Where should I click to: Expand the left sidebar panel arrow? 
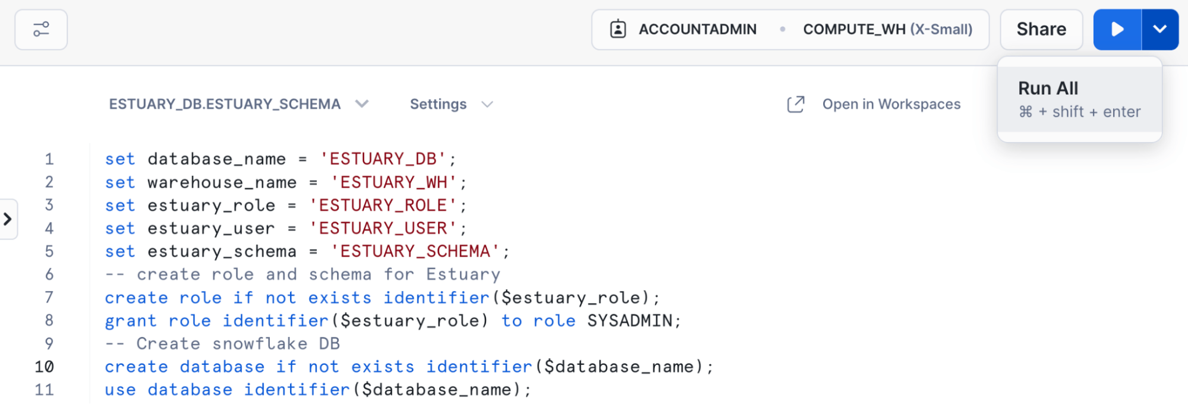click(8, 219)
